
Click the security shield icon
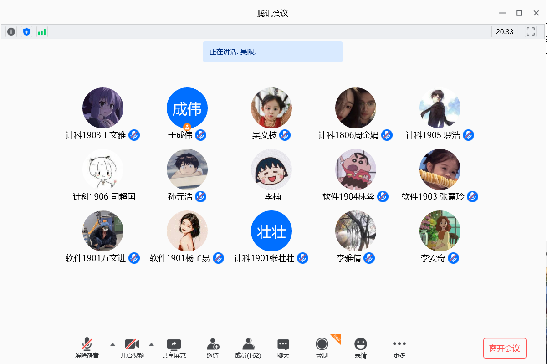26,31
